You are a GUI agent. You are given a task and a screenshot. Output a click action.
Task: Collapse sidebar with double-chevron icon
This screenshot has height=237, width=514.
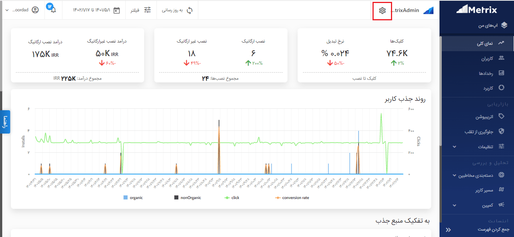(448, 229)
